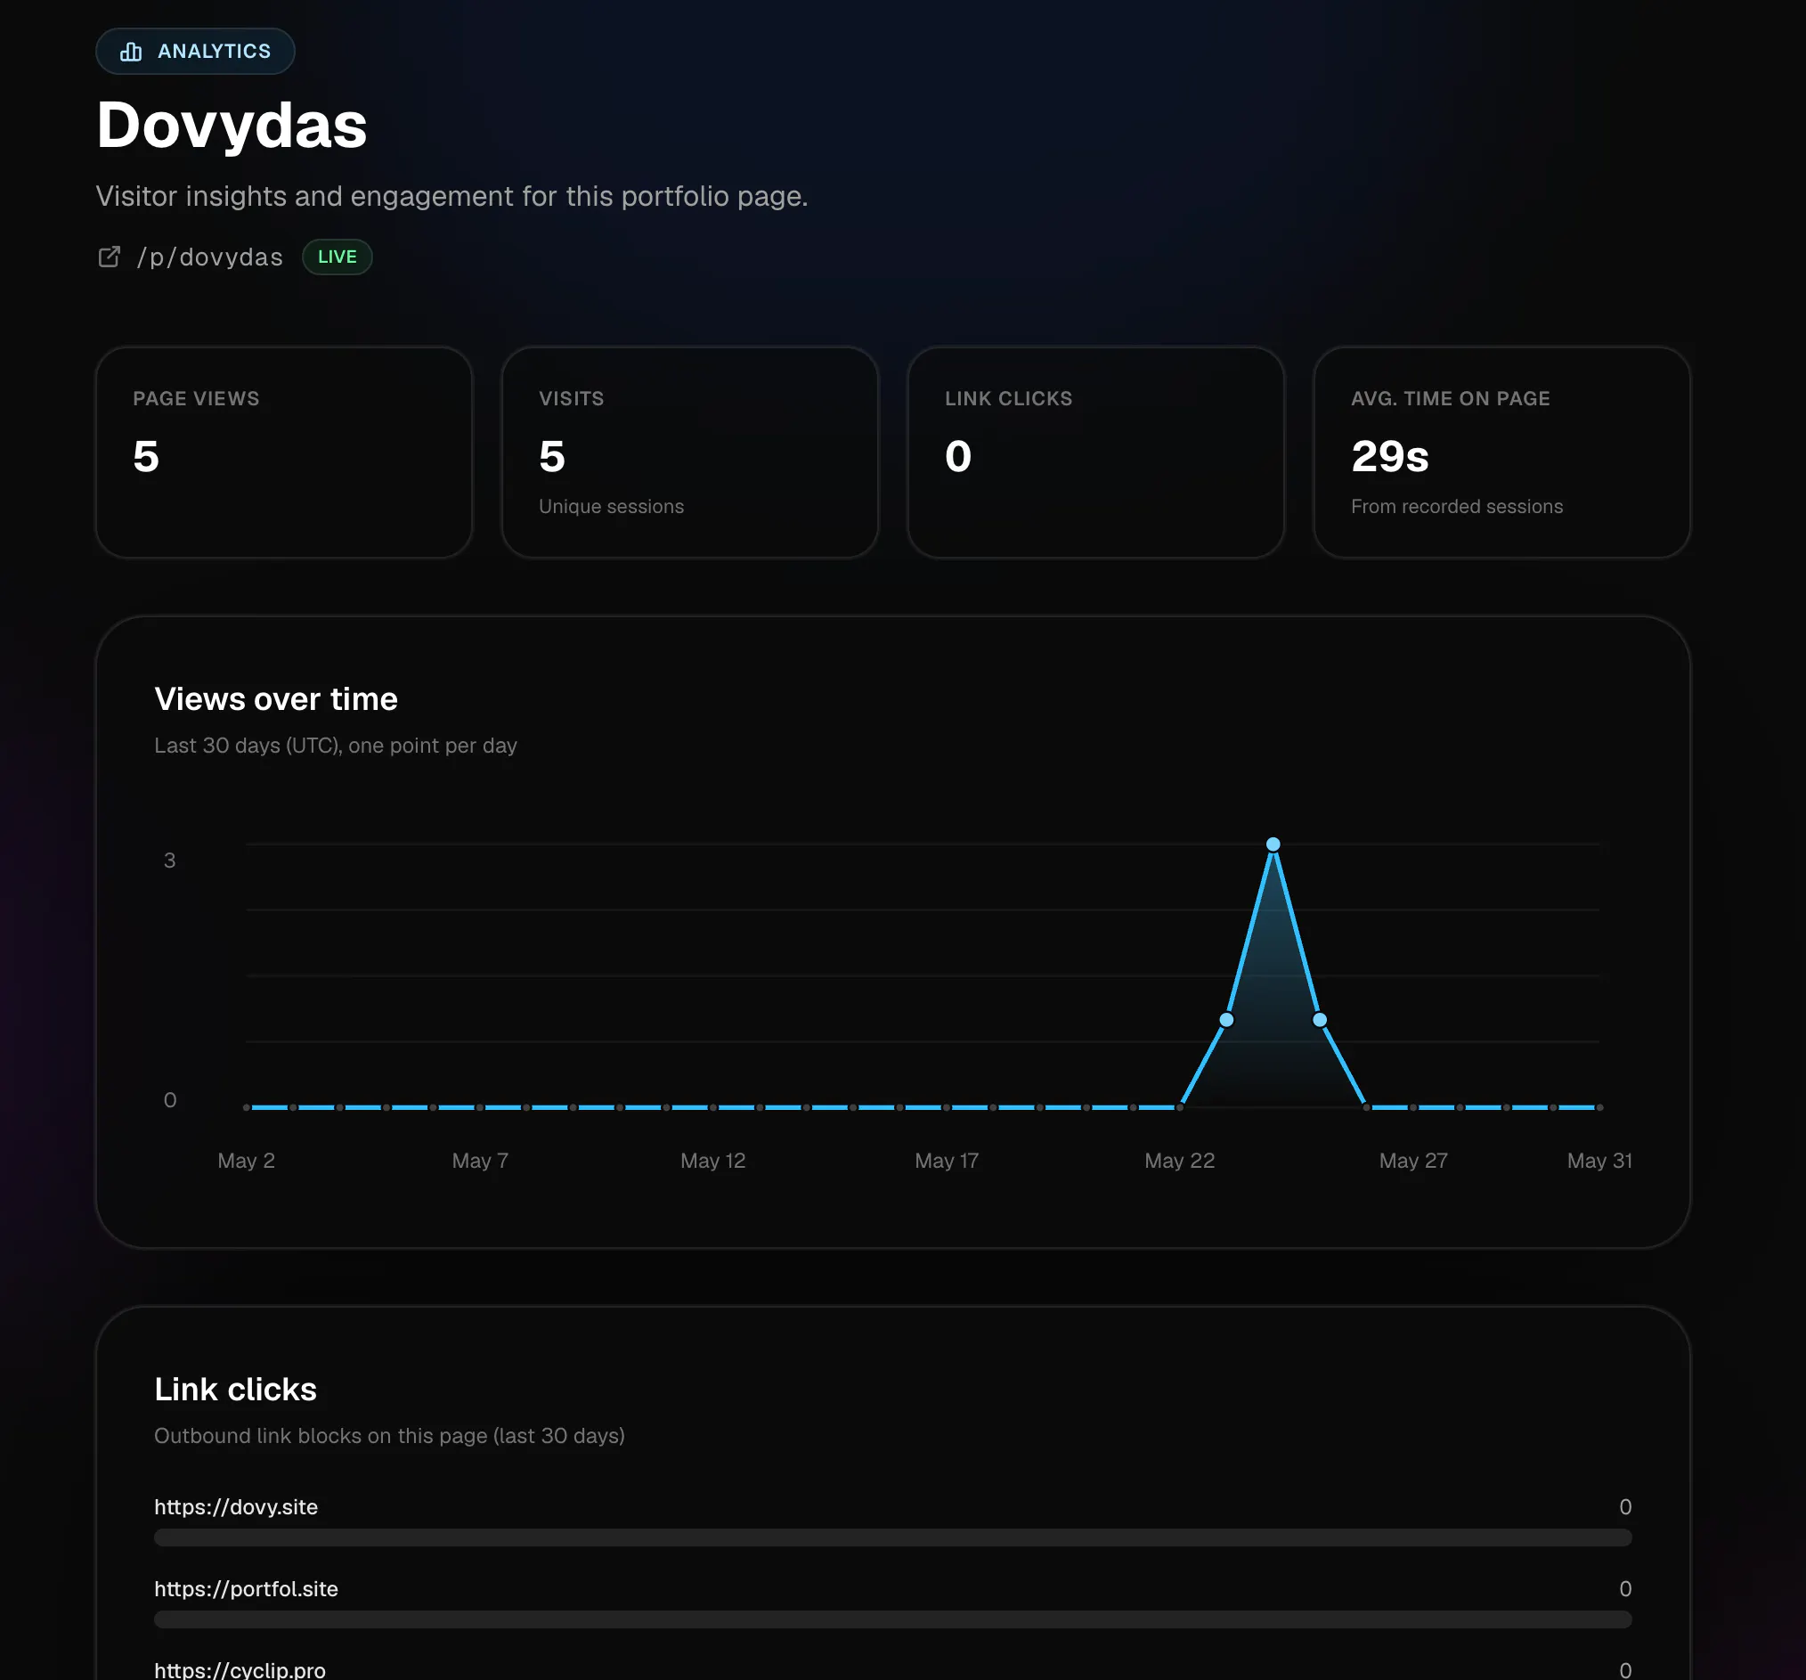Click the May 2 data point on chart
Image resolution: width=1806 pixels, height=1680 pixels.
click(246, 1107)
